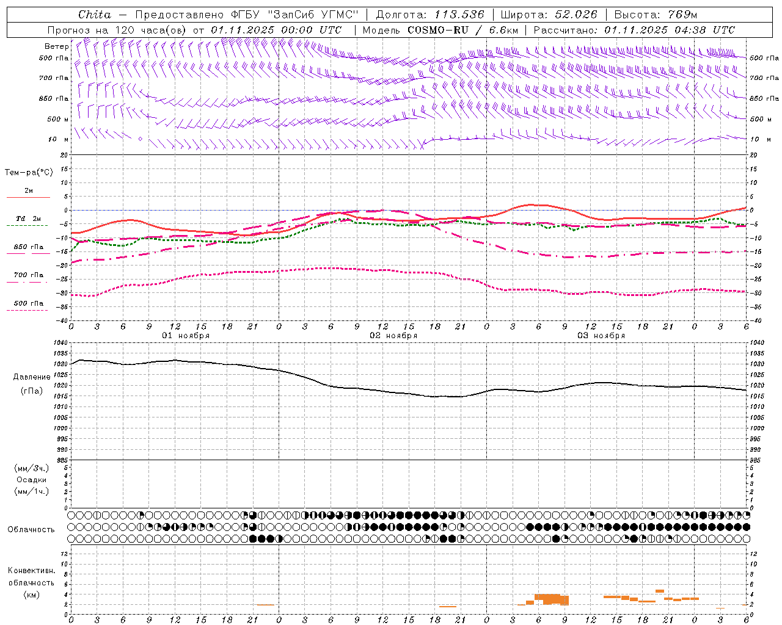The height and width of the screenshot is (625, 782).
Task: Click the "Давление" pressure panel label
Action: click(32, 377)
